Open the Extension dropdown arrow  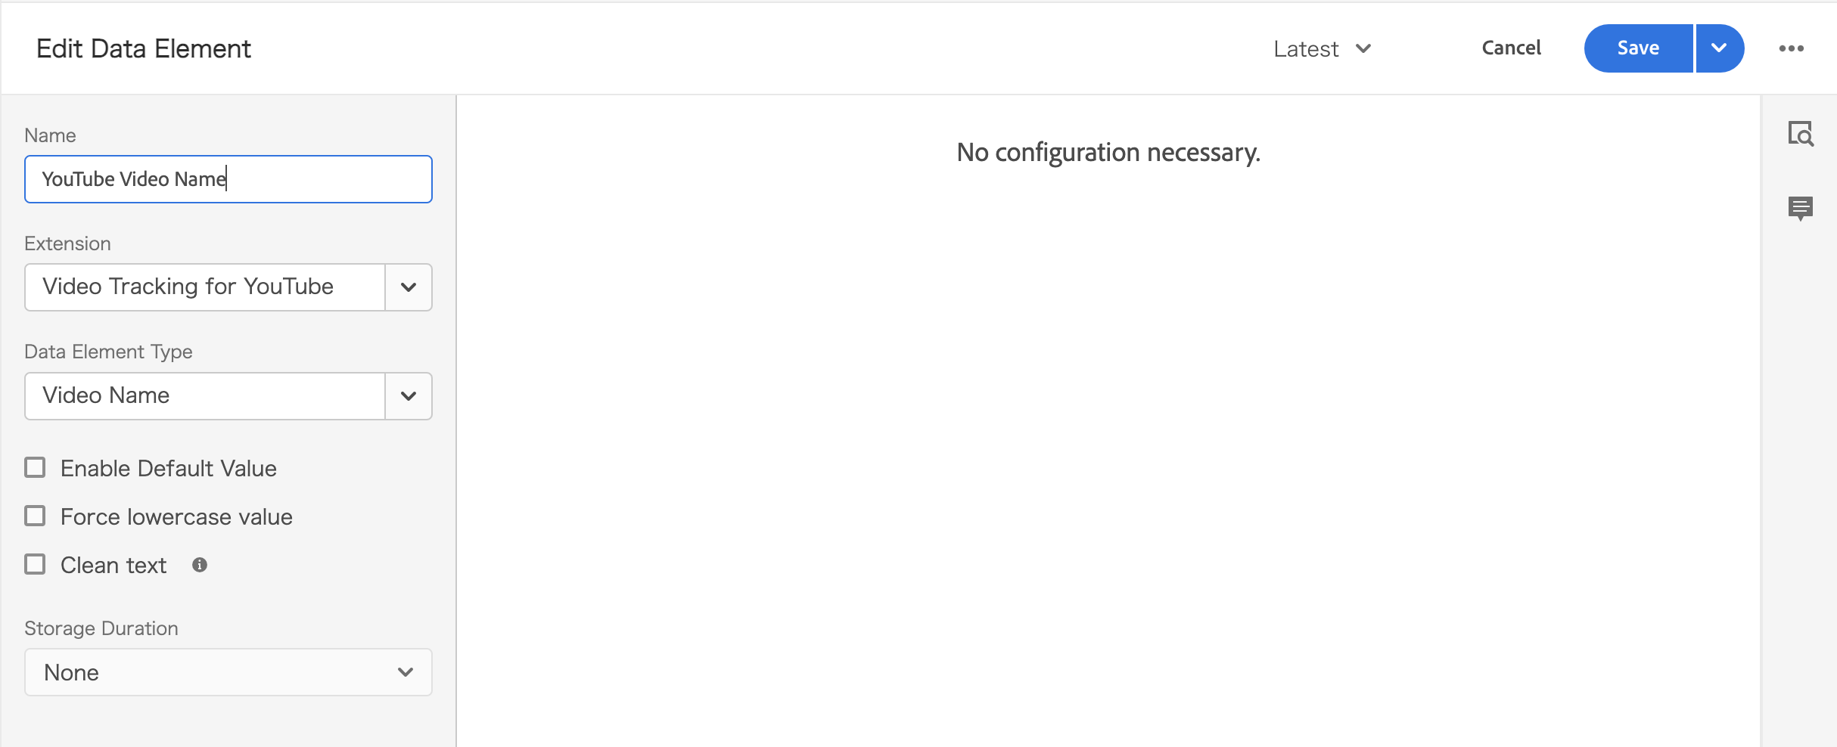point(409,287)
